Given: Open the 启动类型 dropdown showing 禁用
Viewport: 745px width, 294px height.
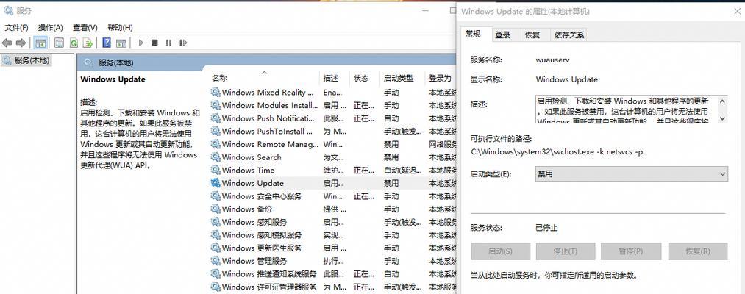Looking at the screenshot, I should coord(632,174).
